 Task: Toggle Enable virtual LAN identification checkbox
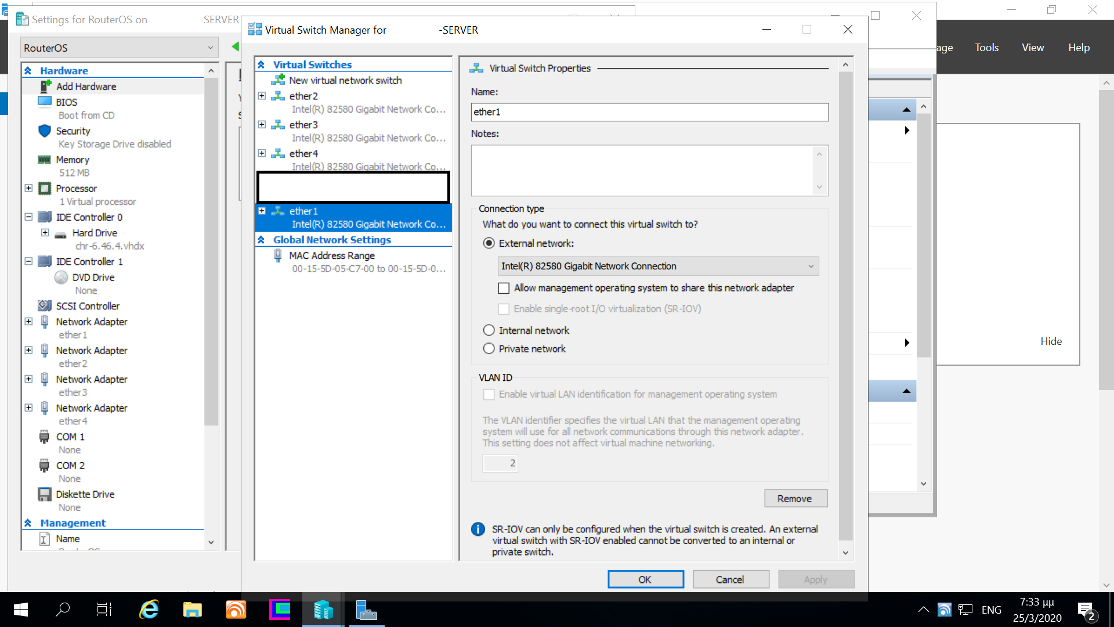[489, 394]
